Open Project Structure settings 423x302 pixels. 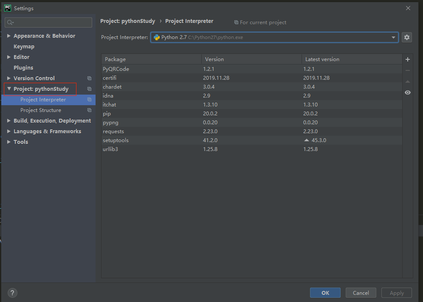pyautogui.click(x=41, y=110)
